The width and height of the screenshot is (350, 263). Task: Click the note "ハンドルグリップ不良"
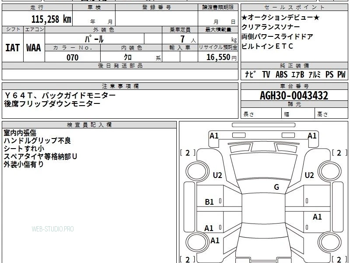point(37,141)
